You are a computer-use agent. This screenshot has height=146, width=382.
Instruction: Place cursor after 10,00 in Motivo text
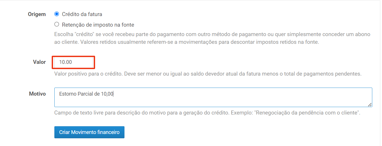[114, 94]
